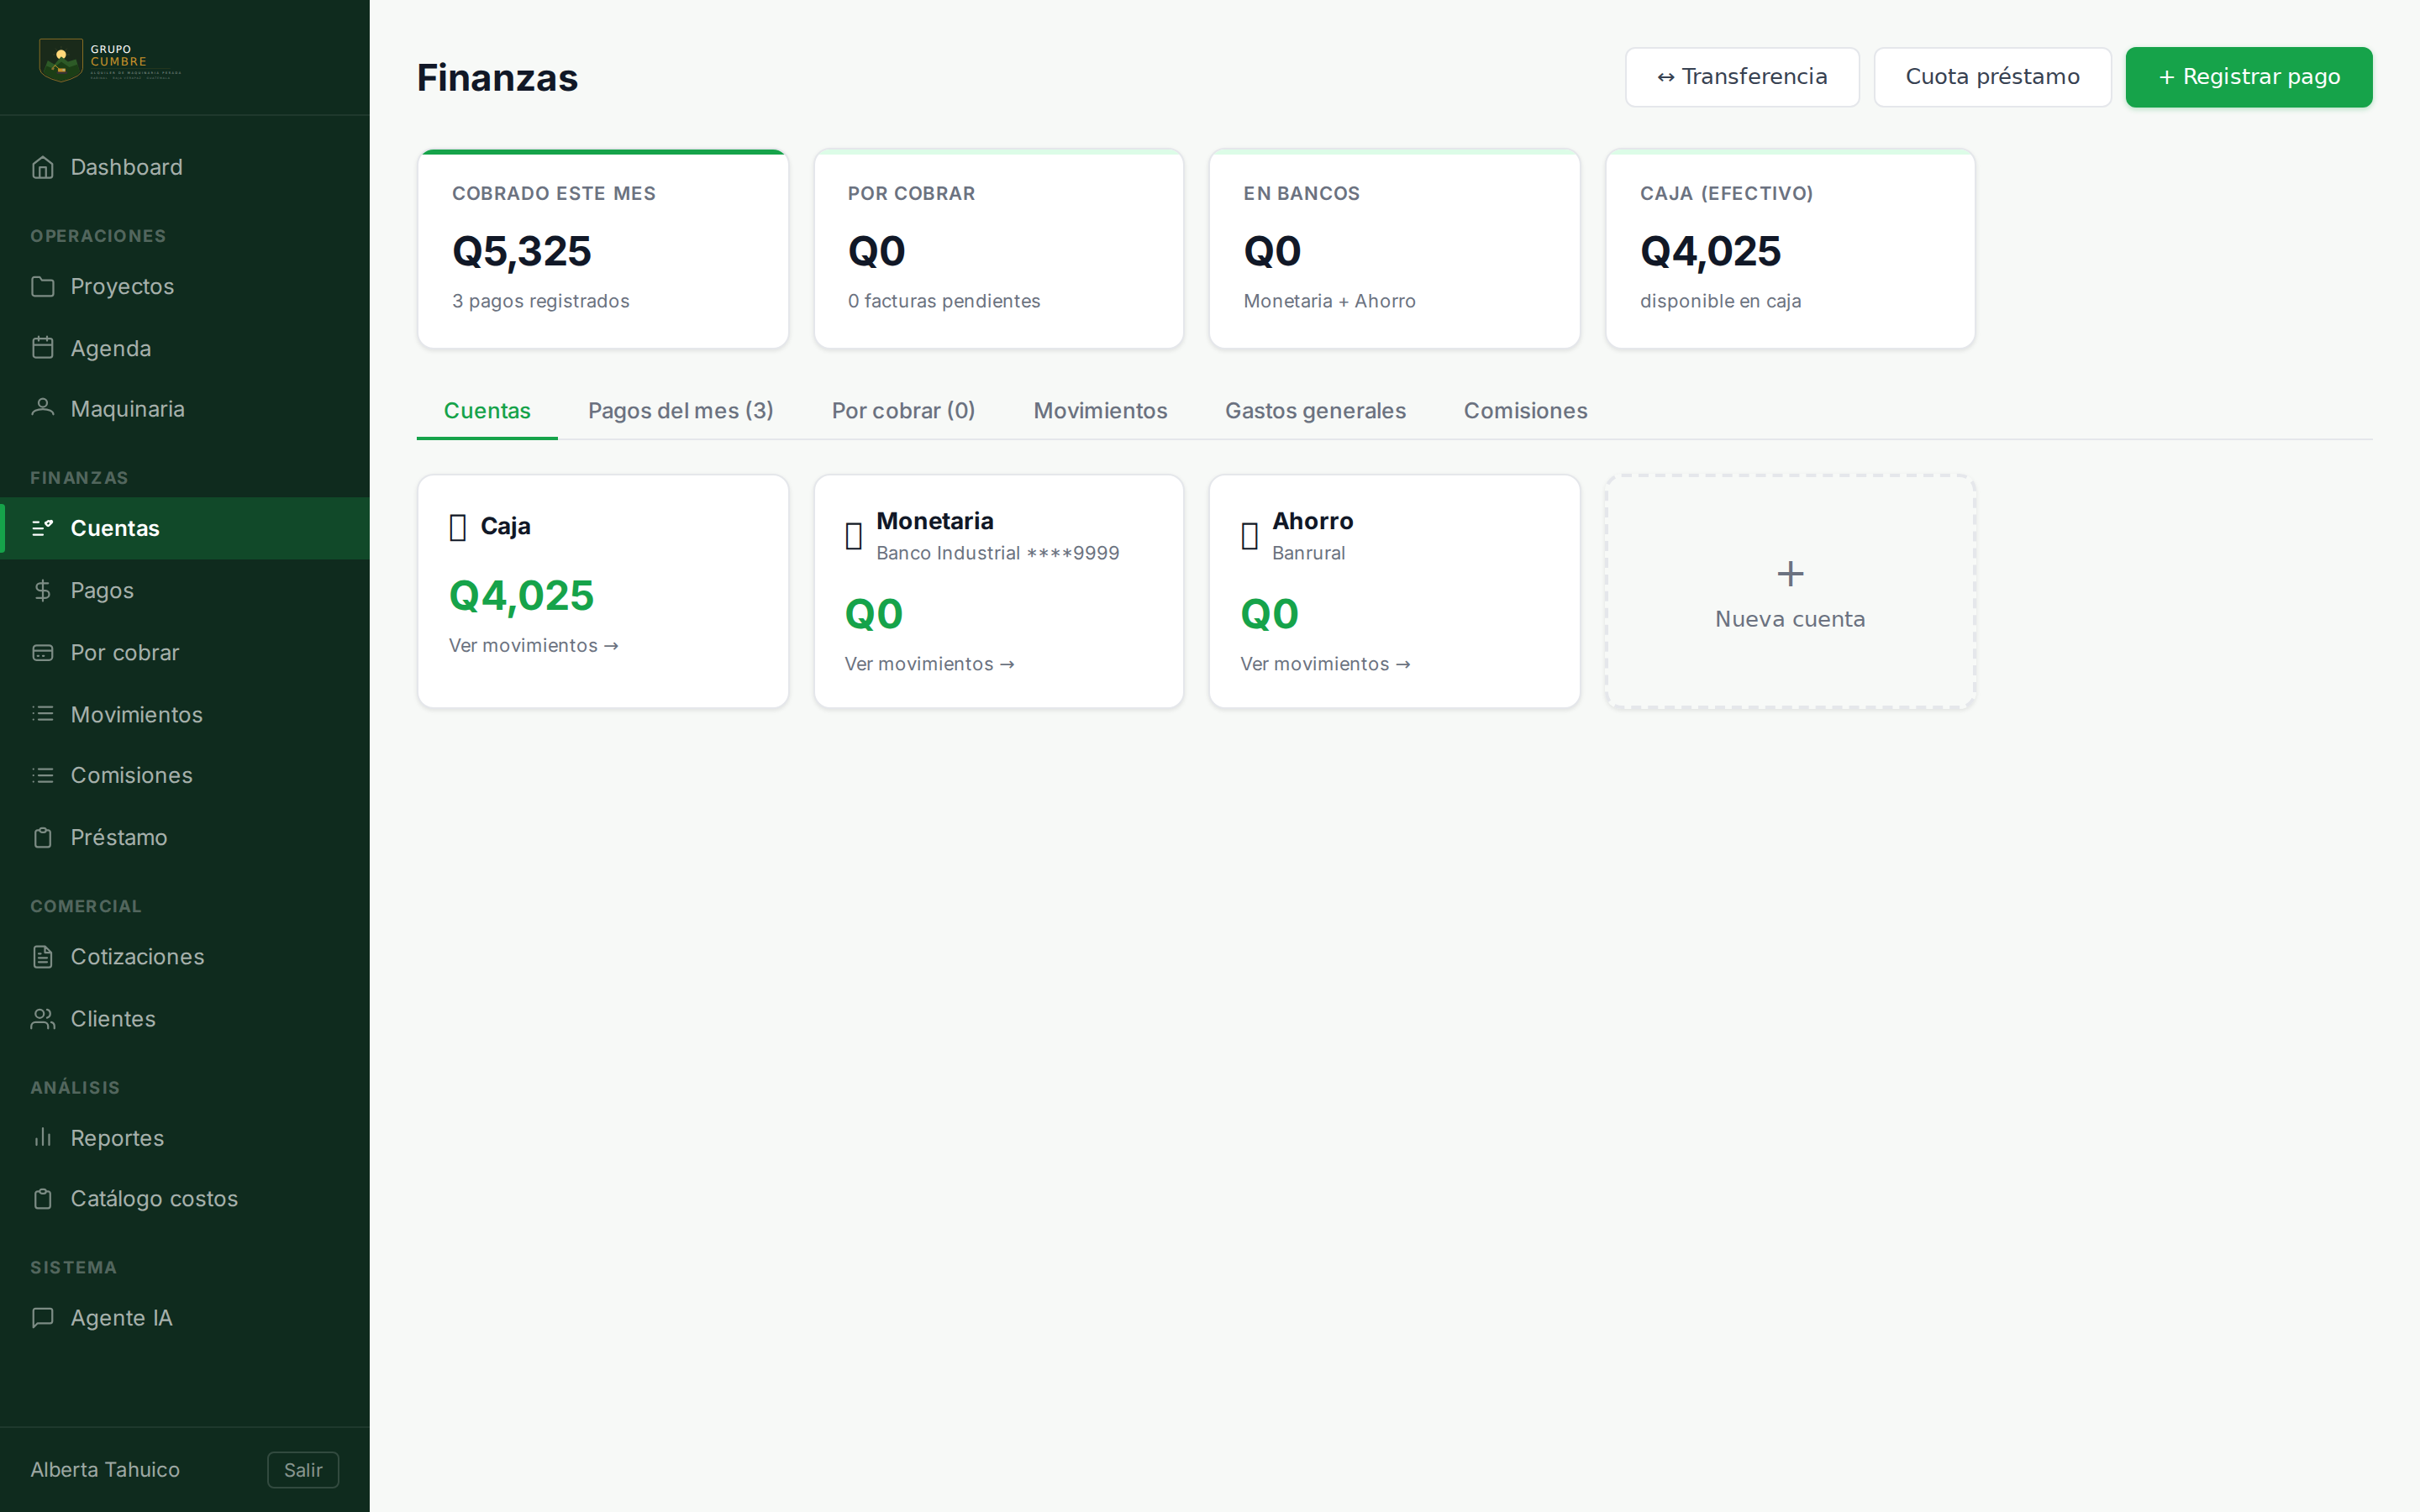Click the Registrar pago button
Screen dimensions: 2420x1512
pyautogui.click(x=2248, y=77)
